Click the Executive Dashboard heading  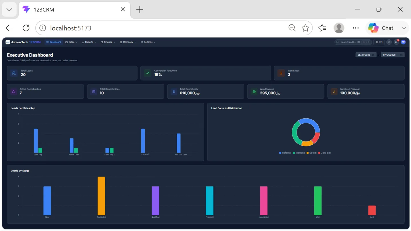[x=30, y=55]
